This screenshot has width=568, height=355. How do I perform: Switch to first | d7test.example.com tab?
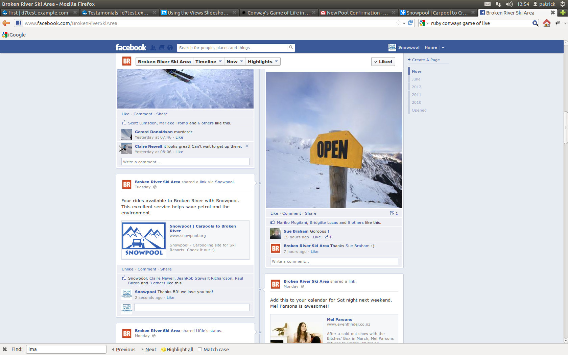(38, 13)
